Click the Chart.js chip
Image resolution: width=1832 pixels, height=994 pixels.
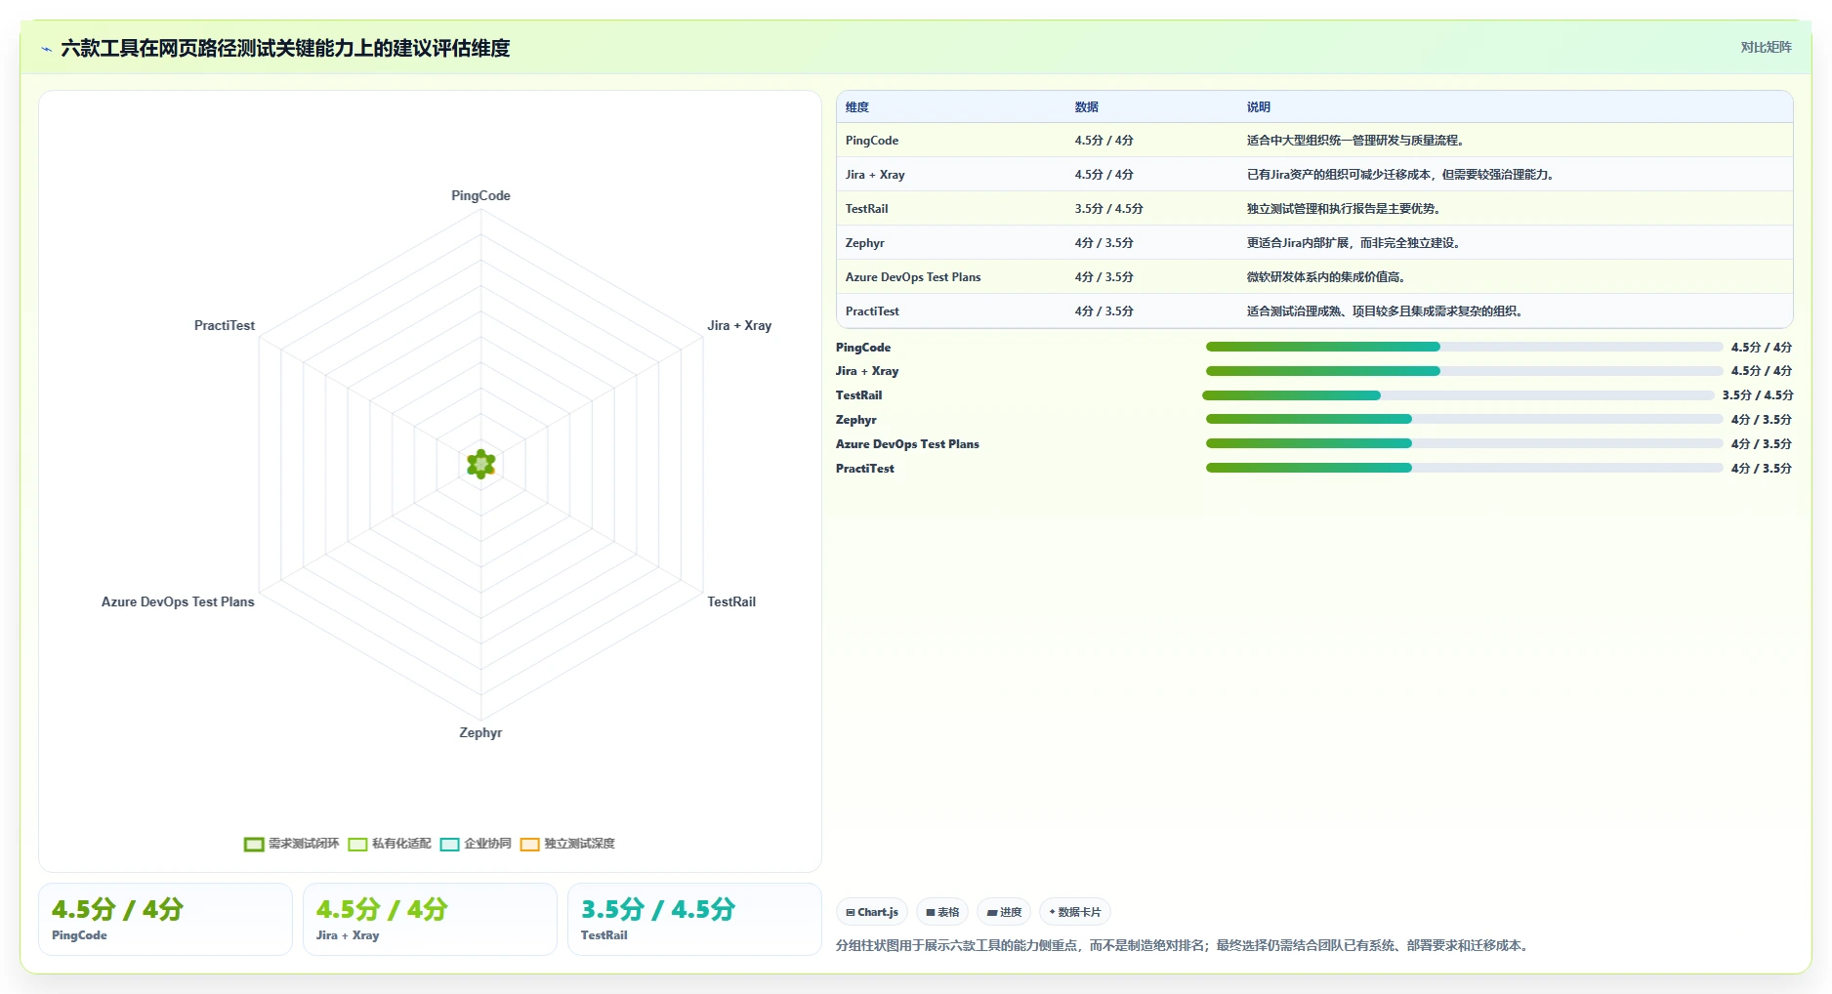click(x=872, y=912)
